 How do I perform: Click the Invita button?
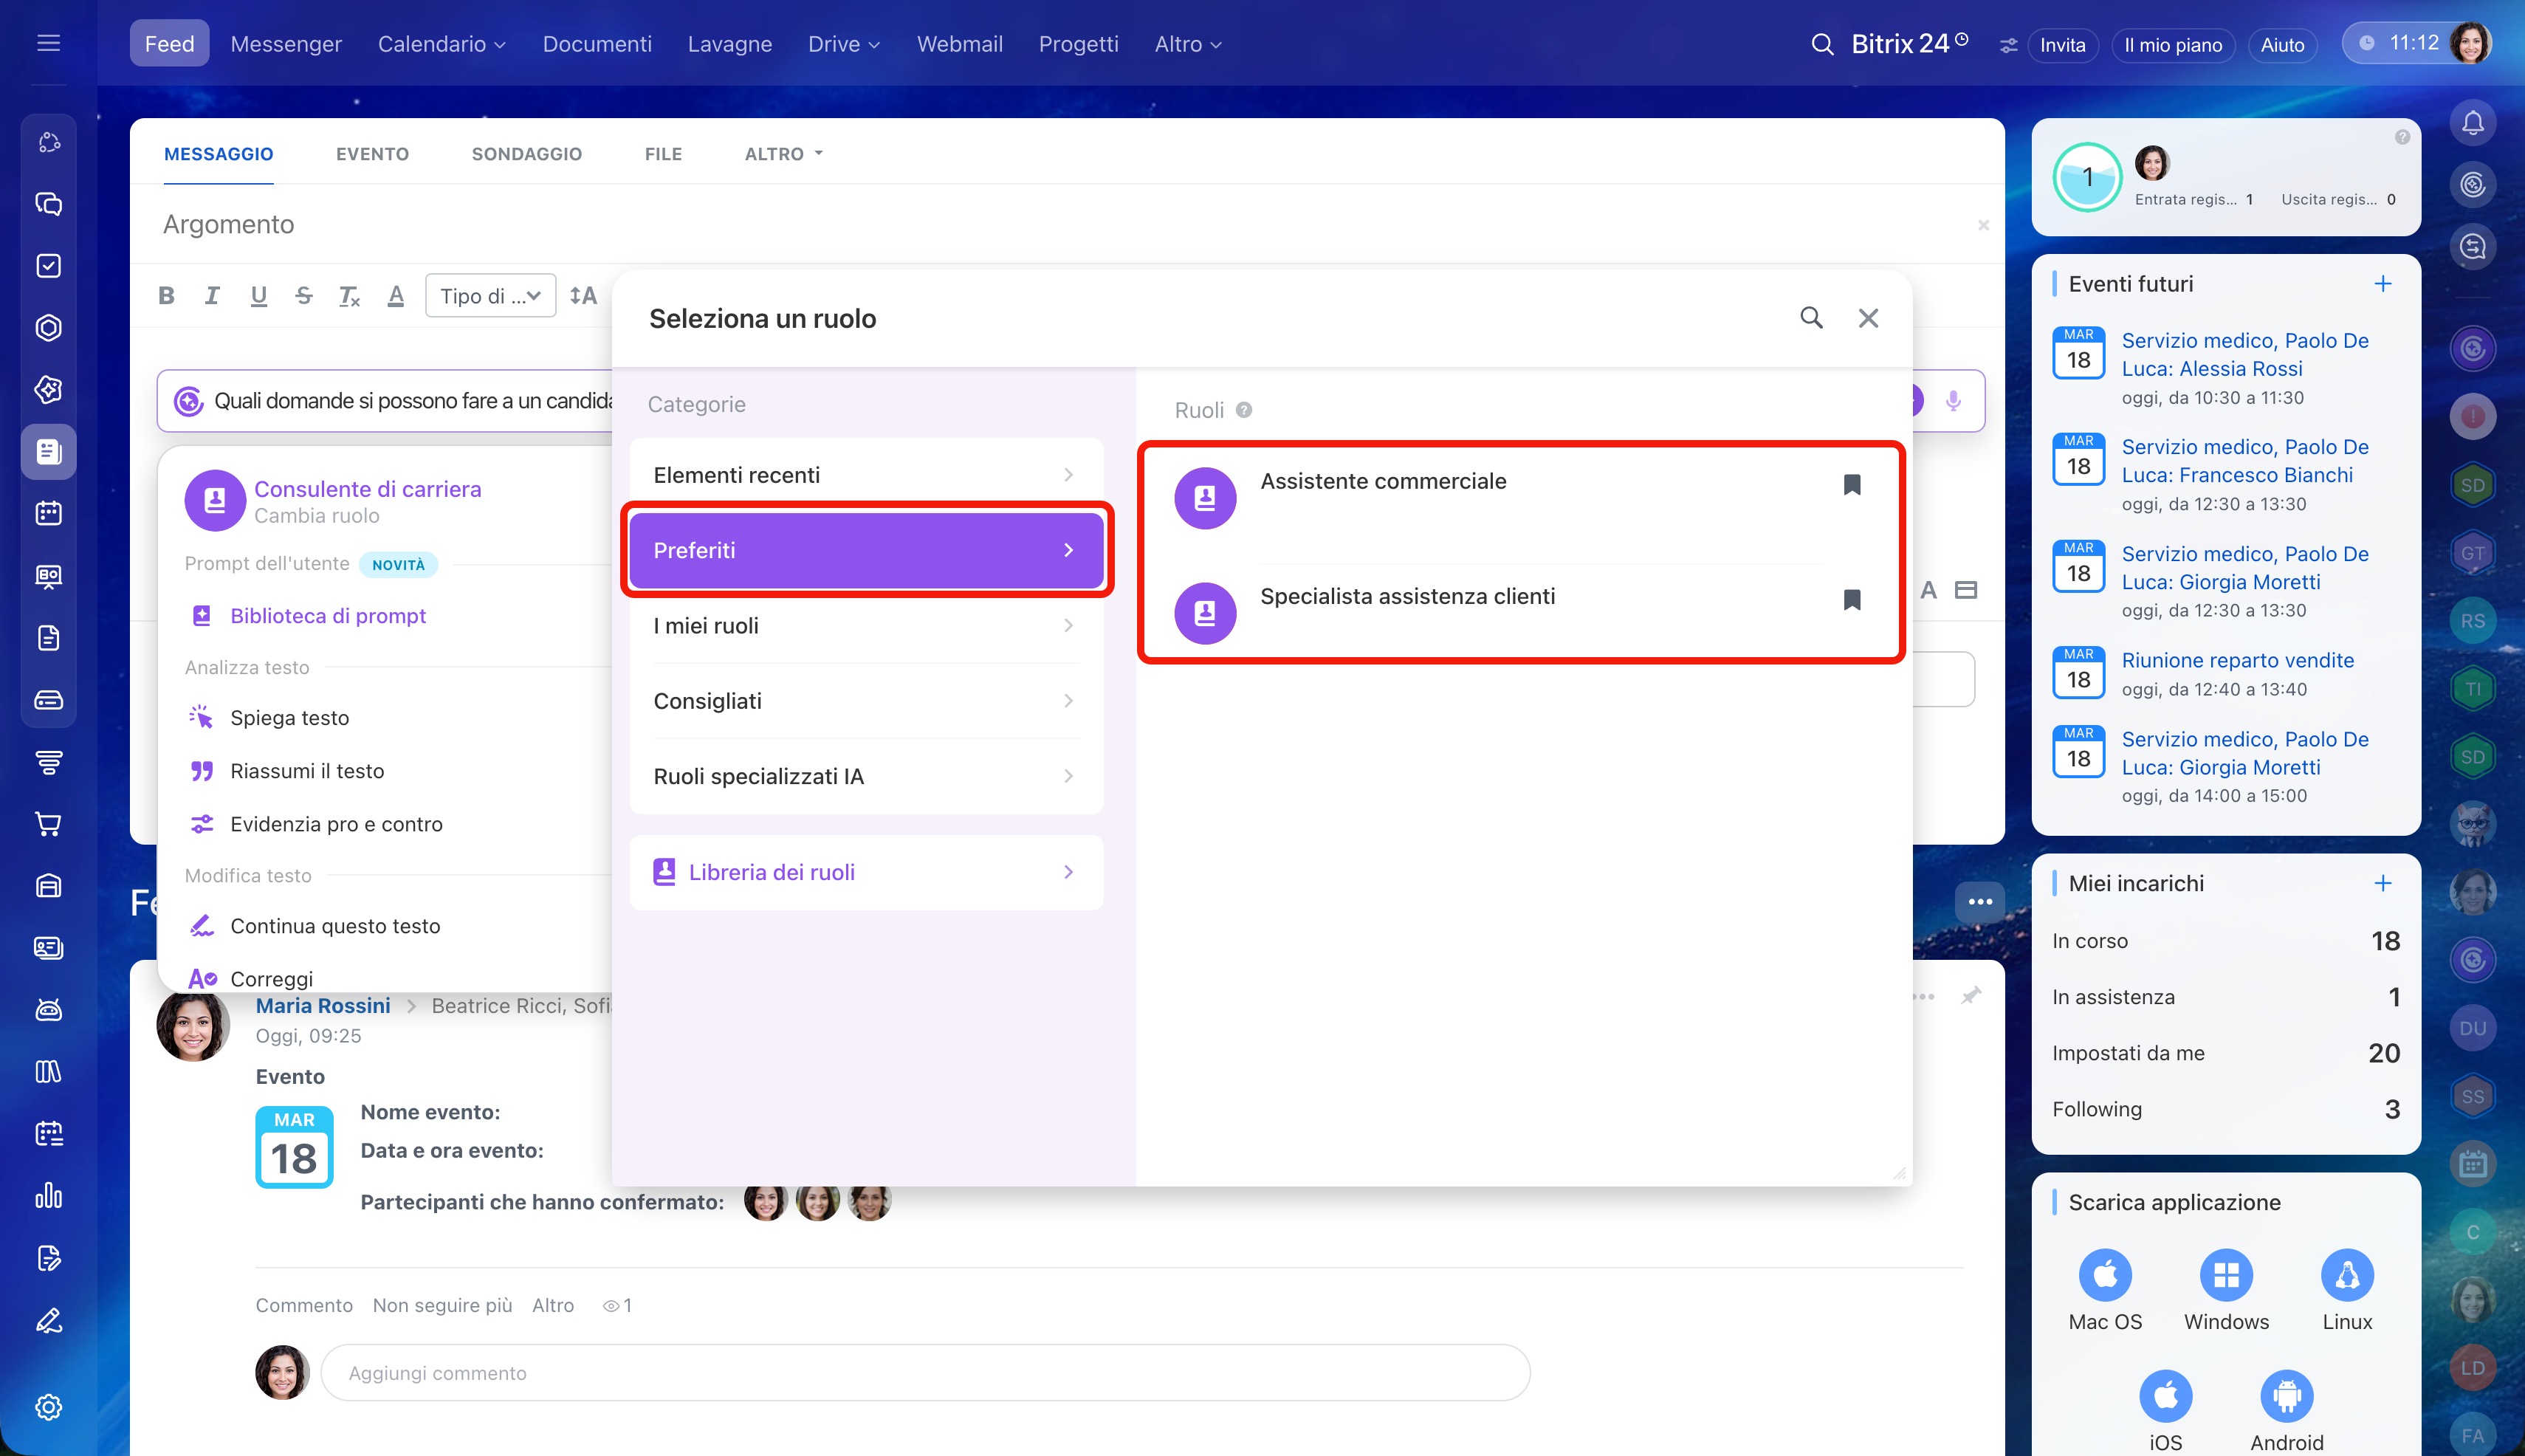2062,45
